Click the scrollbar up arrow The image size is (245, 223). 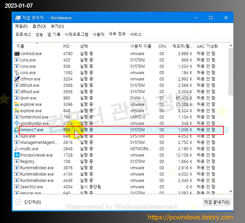[x=231, y=46]
